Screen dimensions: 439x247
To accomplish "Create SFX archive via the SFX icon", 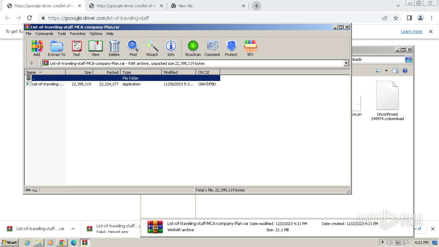I will click(x=250, y=48).
